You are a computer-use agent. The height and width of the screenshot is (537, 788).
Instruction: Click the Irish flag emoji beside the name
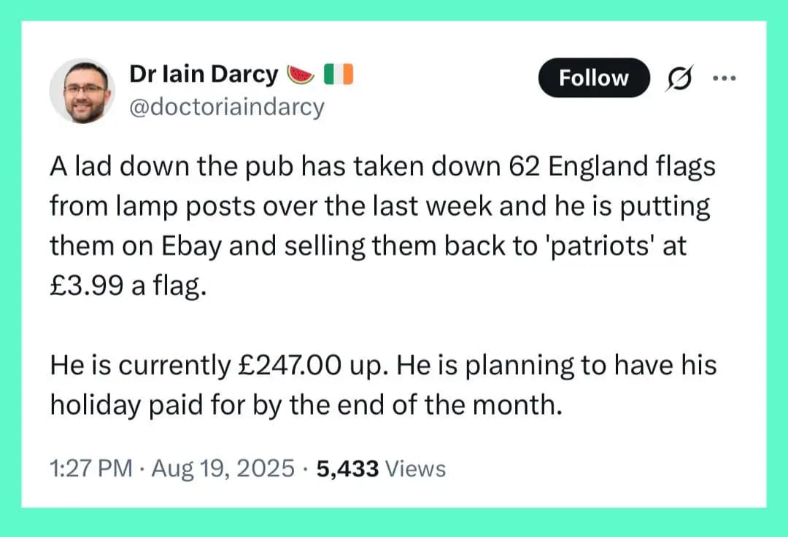[x=338, y=74]
